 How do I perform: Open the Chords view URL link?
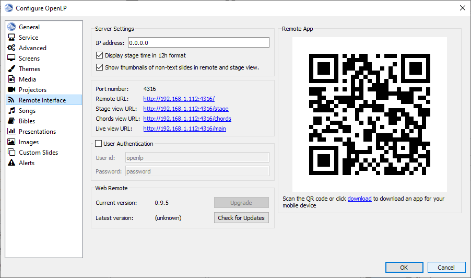click(187, 119)
